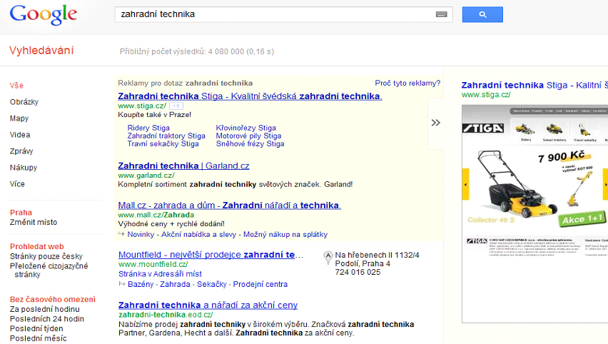
Task: Filter results 'Poslední týden'
Action: pos(36,328)
